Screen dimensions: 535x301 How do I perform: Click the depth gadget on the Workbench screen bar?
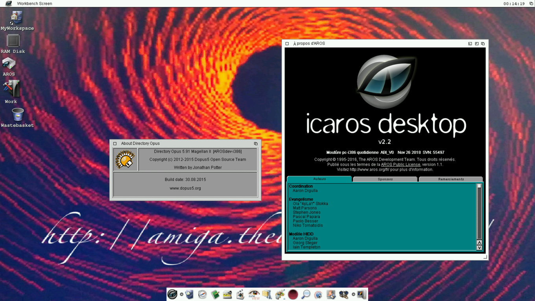531,4
